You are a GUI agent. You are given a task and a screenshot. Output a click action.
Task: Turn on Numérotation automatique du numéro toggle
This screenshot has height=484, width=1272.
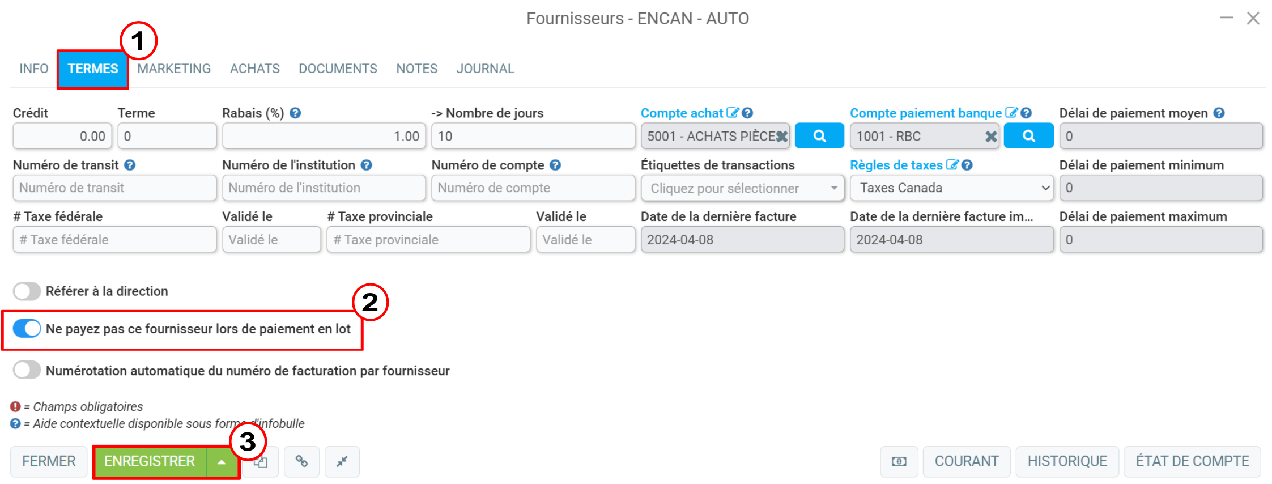[x=27, y=370]
